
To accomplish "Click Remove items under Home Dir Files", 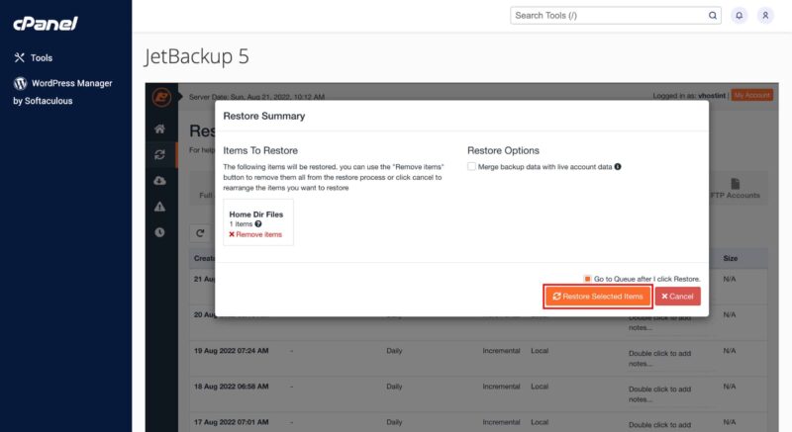I will pos(255,234).
